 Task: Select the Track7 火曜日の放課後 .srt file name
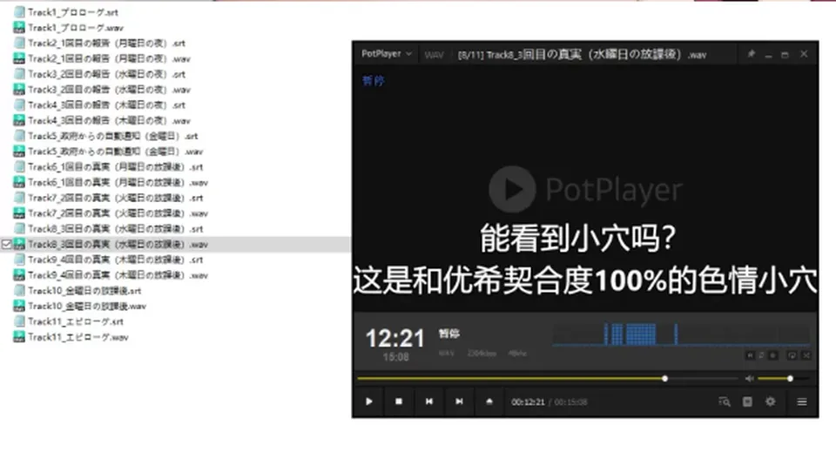pos(116,198)
